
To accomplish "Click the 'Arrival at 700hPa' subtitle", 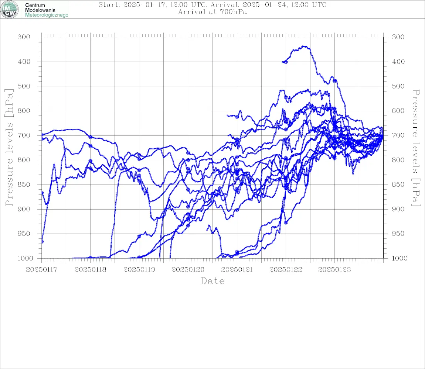I will click(x=212, y=12).
